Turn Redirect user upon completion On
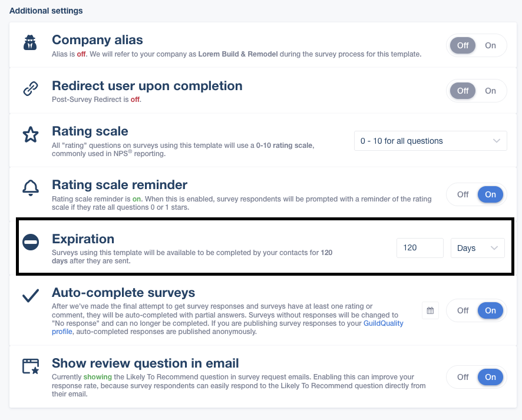Screen dimensions: 522x420 tap(490, 91)
